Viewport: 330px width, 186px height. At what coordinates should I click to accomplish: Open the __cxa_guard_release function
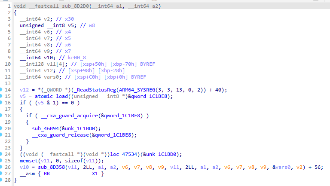60,135
